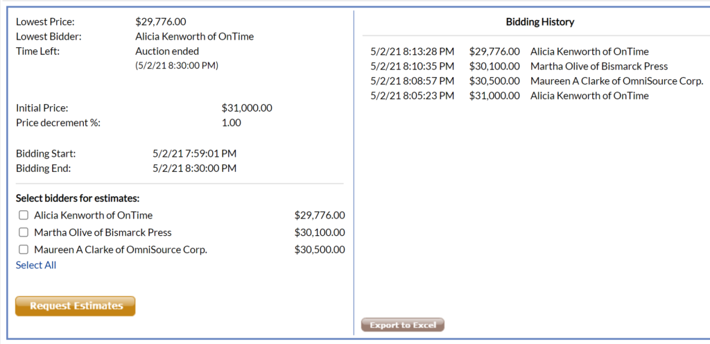710x344 pixels.
Task: Click the Lowest Bidder label
Action: 49,37
